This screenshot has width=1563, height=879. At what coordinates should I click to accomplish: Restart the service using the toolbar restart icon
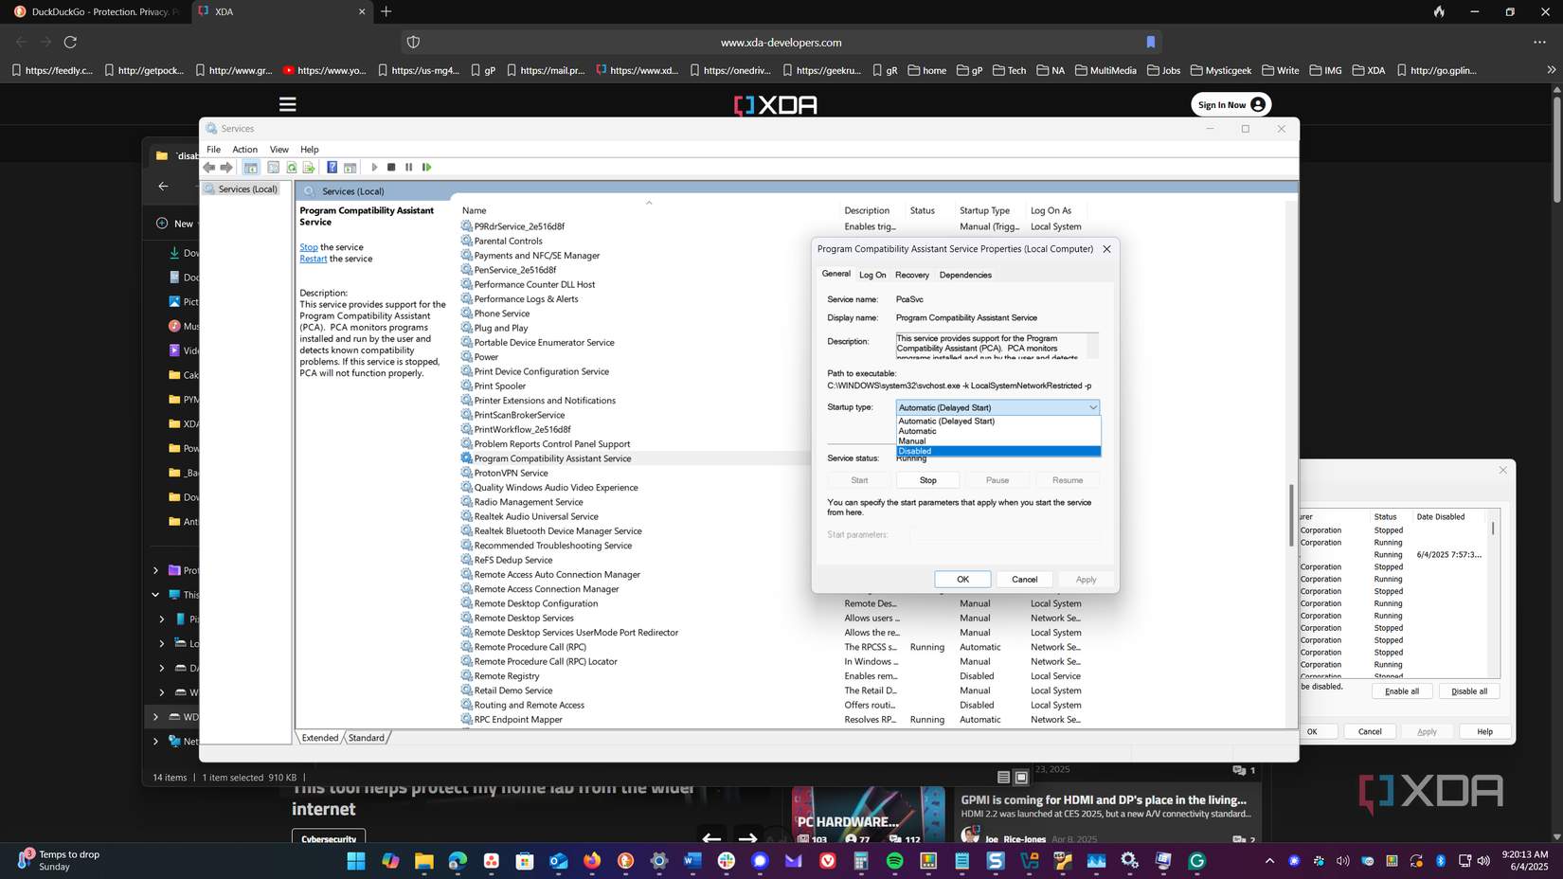click(427, 167)
